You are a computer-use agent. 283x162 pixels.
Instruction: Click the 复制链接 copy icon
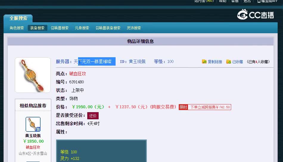tap(204, 62)
